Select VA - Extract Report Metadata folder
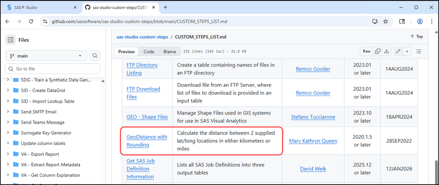This screenshot has width=439, height=185. 51,165
